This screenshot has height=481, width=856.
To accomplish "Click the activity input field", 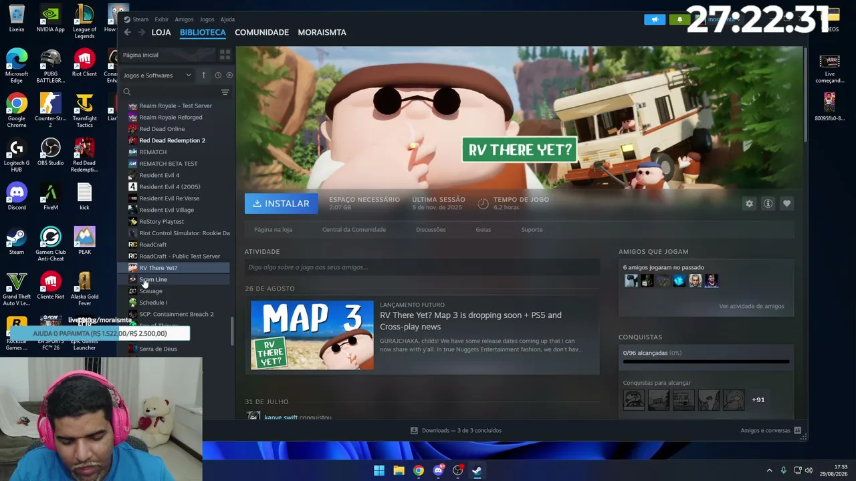I will click(x=422, y=267).
